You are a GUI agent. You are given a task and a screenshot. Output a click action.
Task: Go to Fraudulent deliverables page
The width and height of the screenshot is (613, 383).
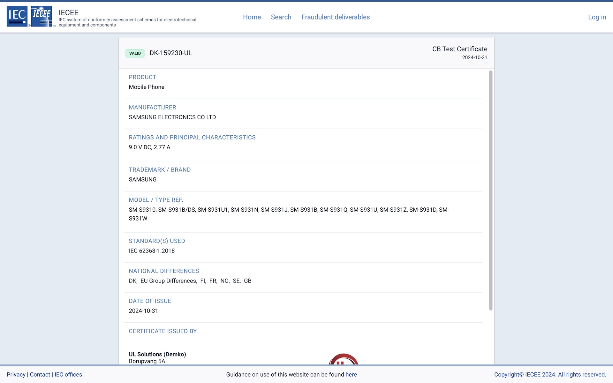pos(336,17)
